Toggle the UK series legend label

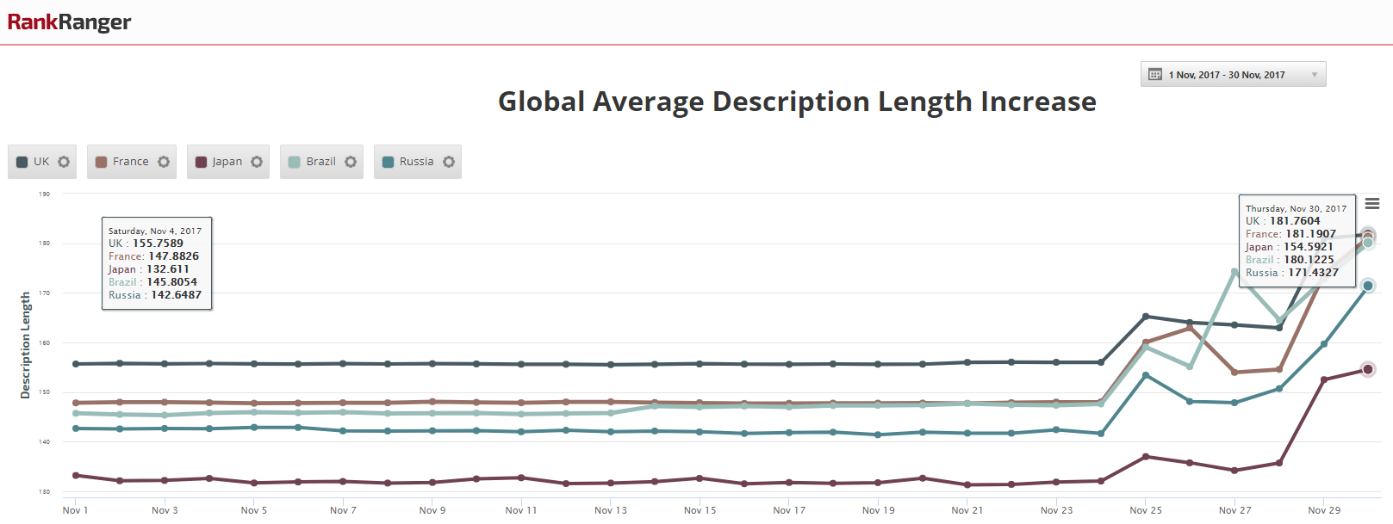[x=41, y=162]
